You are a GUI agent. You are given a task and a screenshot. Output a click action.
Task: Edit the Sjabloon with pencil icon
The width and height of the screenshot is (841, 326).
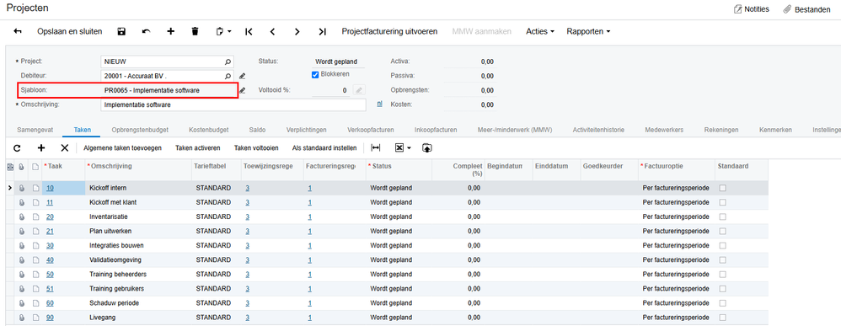tap(243, 91)
